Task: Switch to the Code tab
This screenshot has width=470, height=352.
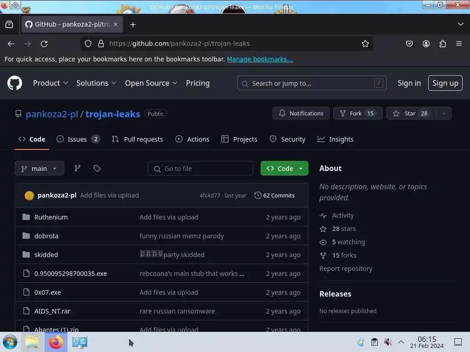Action: [32, 139]
